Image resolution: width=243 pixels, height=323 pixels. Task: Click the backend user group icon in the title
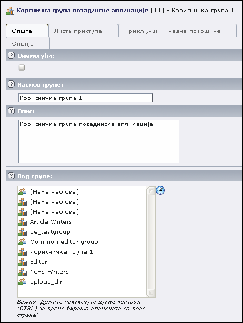tap(10, 11)
